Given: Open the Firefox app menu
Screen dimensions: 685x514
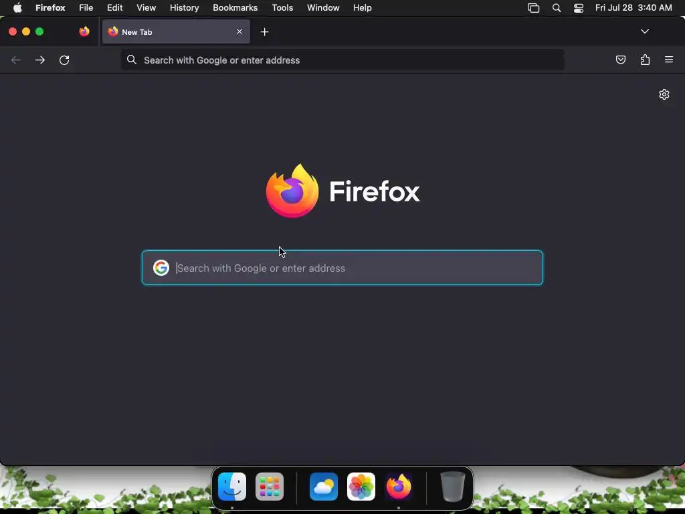Looking at the screenshot, I should tap(50, 8).
